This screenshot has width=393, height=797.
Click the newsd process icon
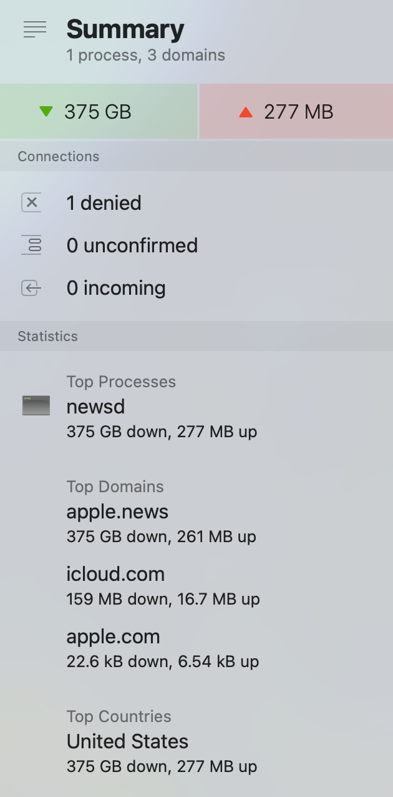36,406
